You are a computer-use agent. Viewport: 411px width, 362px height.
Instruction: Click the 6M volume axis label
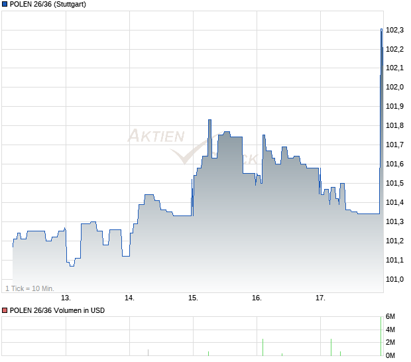coord(390,317)
